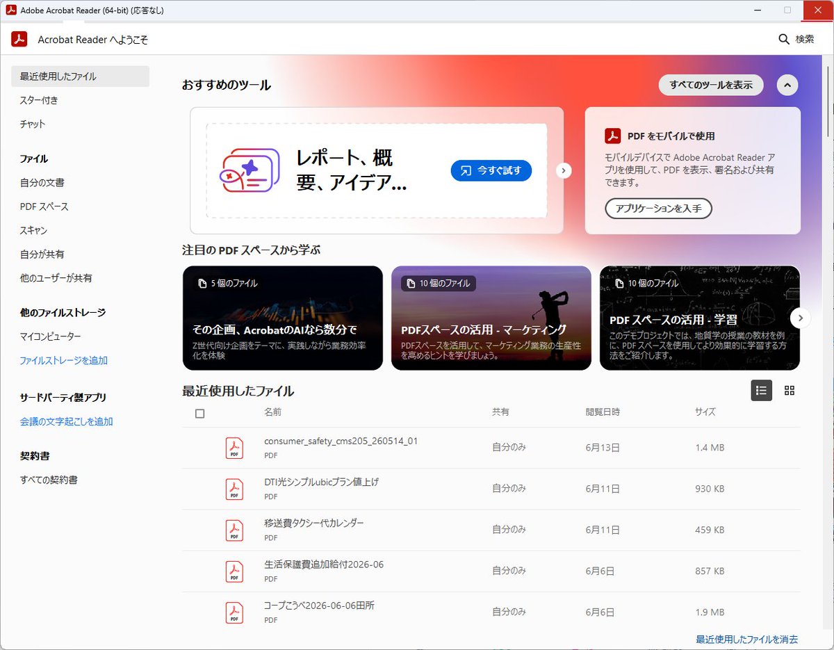Viewport: 834px width, 650px height.
Task: Click PDF icon of 移送費タクシー代カレンダー
Action: point(234,530)
